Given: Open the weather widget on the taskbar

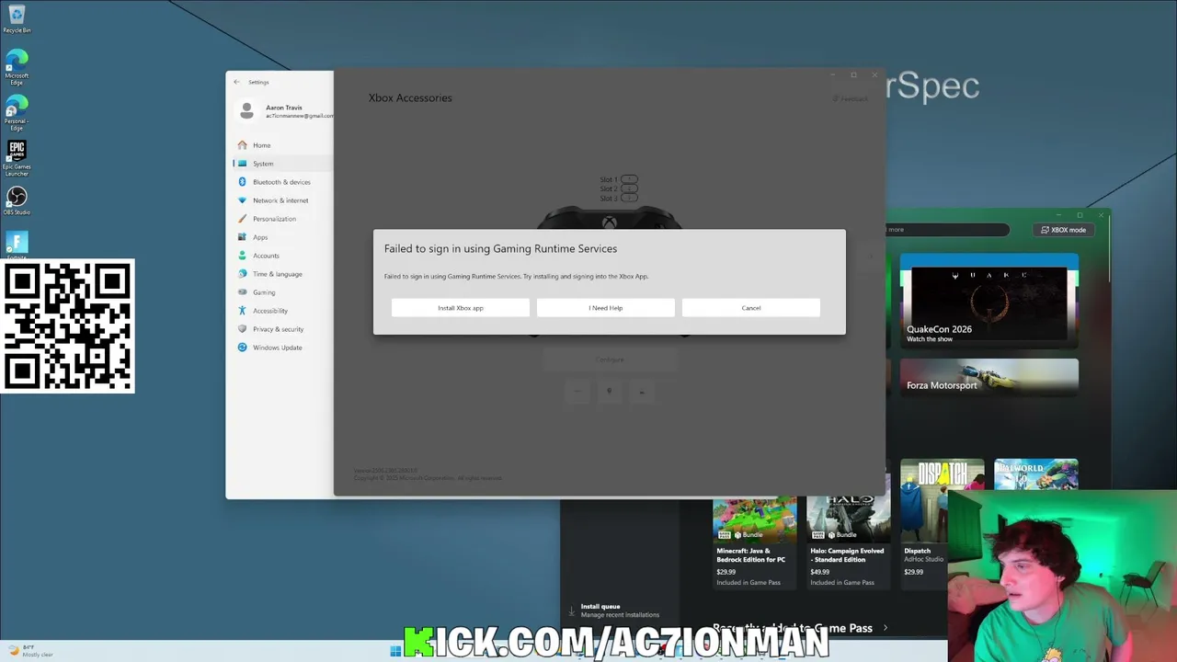Looking at the screenshot, I should (32, 651).
